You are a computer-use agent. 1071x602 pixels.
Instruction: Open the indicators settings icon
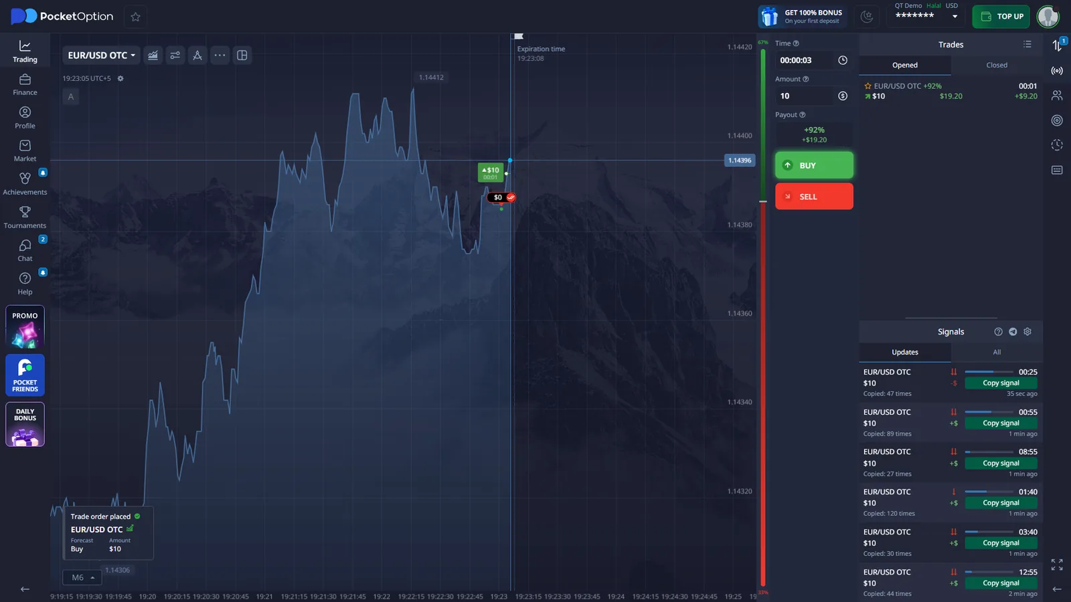[175, 56]
